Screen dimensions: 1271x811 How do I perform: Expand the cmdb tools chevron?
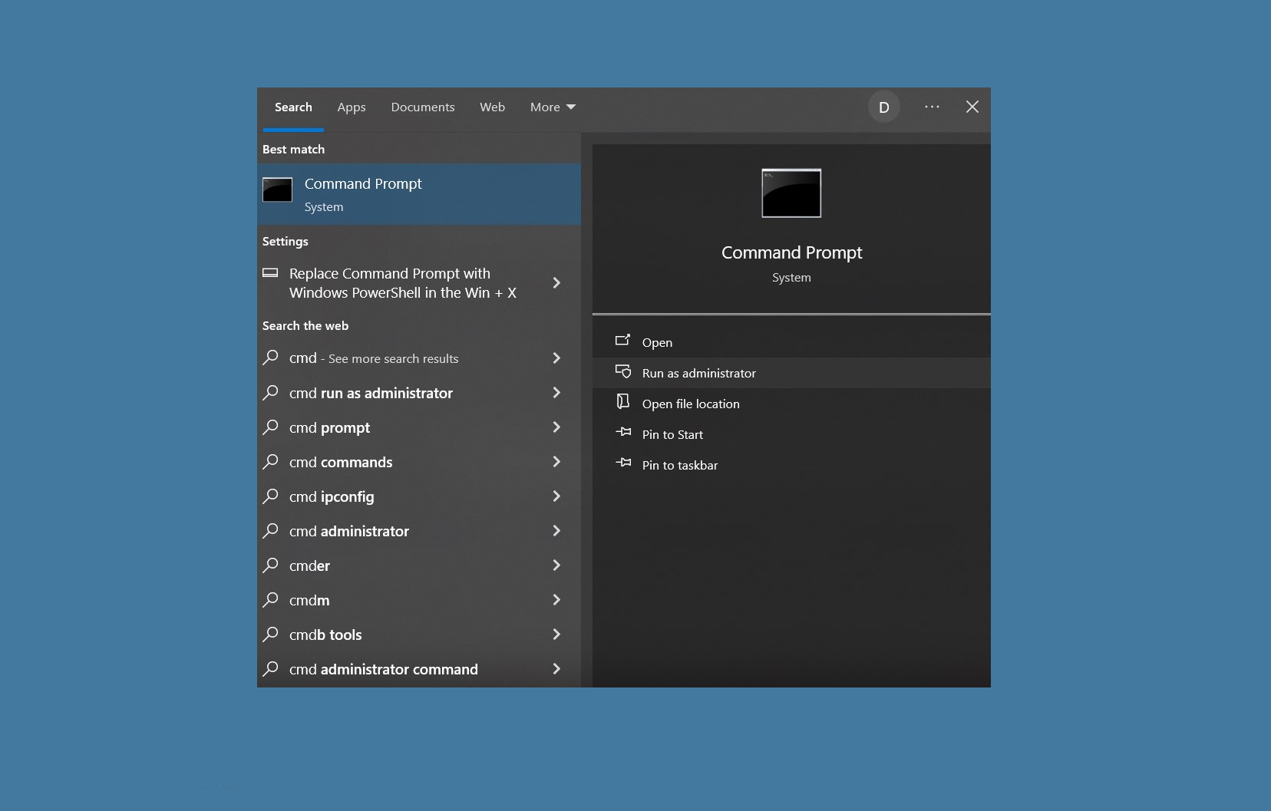pyautogui.click(x=556, y=634)
